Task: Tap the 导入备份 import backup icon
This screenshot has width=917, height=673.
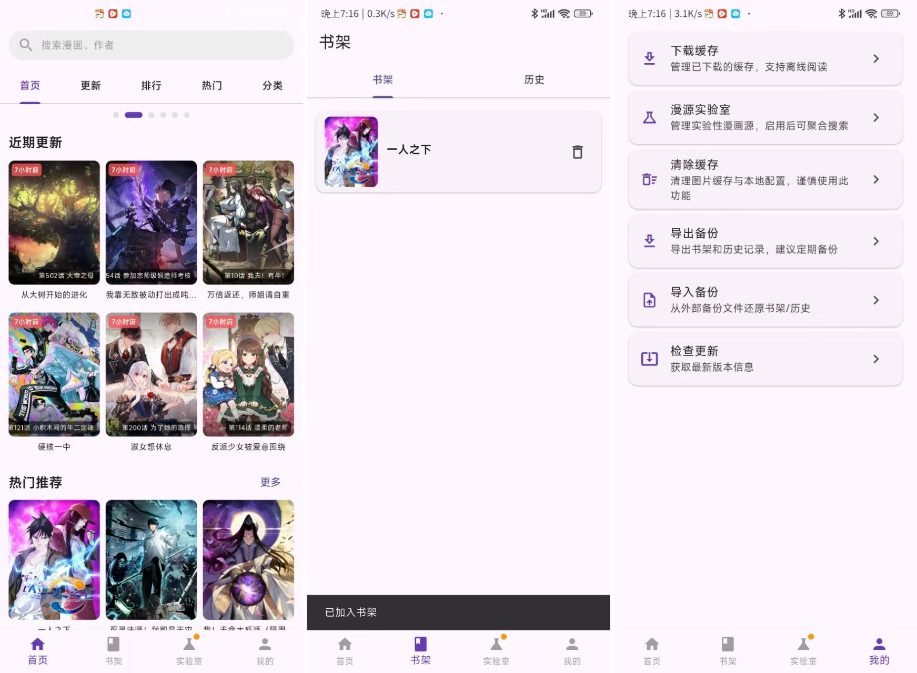Action: tap(649, 300)
